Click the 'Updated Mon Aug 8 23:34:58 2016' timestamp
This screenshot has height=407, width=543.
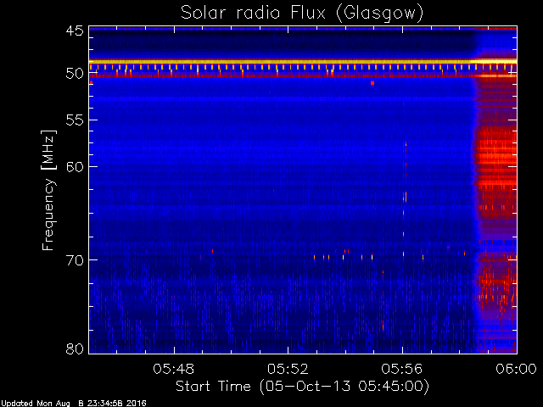click(x=74, y=404)
